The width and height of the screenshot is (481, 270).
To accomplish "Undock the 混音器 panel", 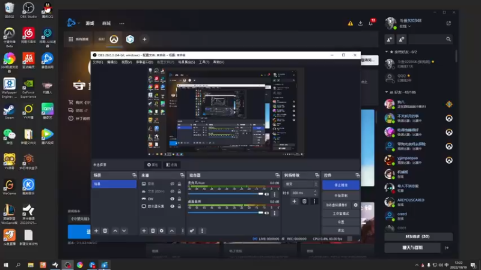I will click(x=277, y=175).
